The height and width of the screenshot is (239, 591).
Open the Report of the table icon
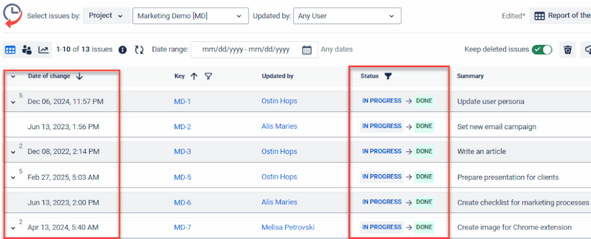[x=540, y=16]
